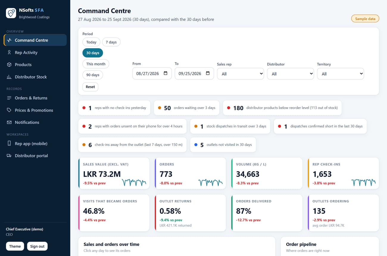Open the Territory filter dropdown
Viewport: 387px width, 256px height.
[341, 74]
